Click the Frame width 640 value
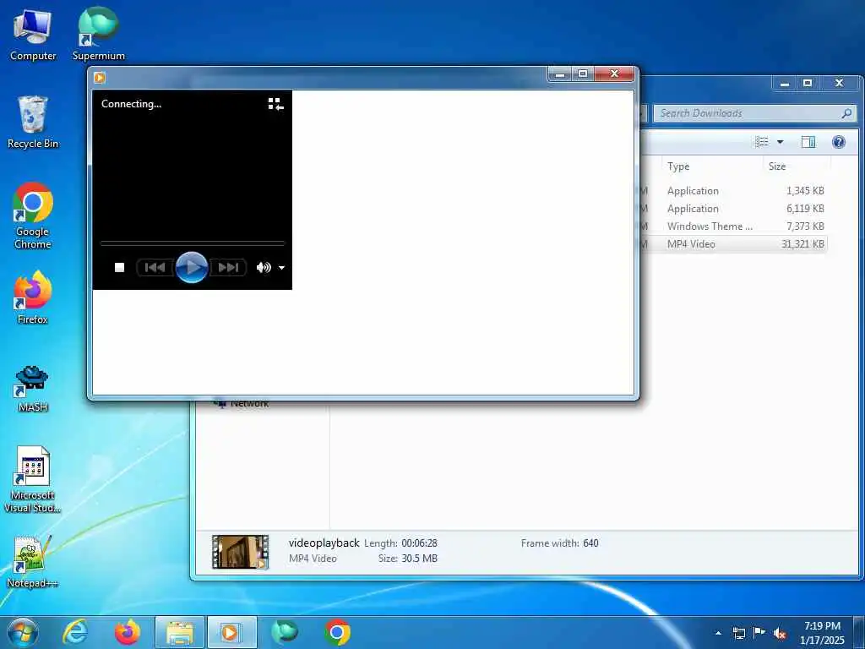Viewport: 865px width, 649px height. point(590,543)
